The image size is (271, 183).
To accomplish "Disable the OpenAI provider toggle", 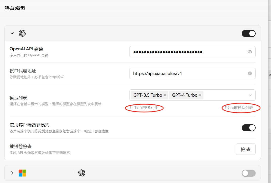I will 249,33.
